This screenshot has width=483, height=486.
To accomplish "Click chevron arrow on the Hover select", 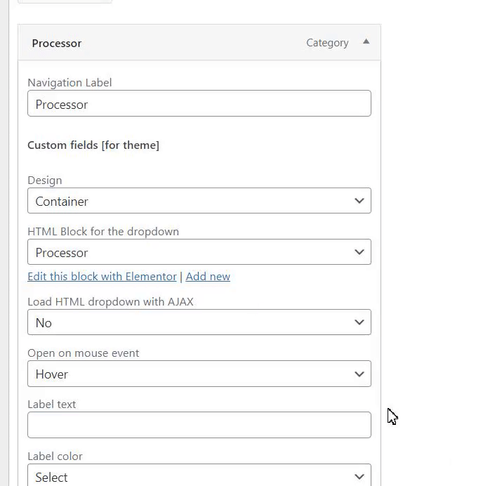I will pyautogui.click(x=359, y=374).
